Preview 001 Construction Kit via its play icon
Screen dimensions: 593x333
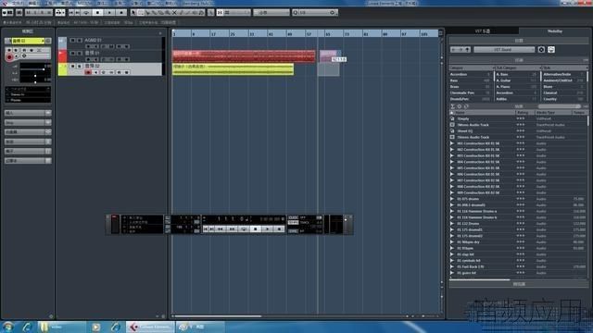tap(452, 143)
